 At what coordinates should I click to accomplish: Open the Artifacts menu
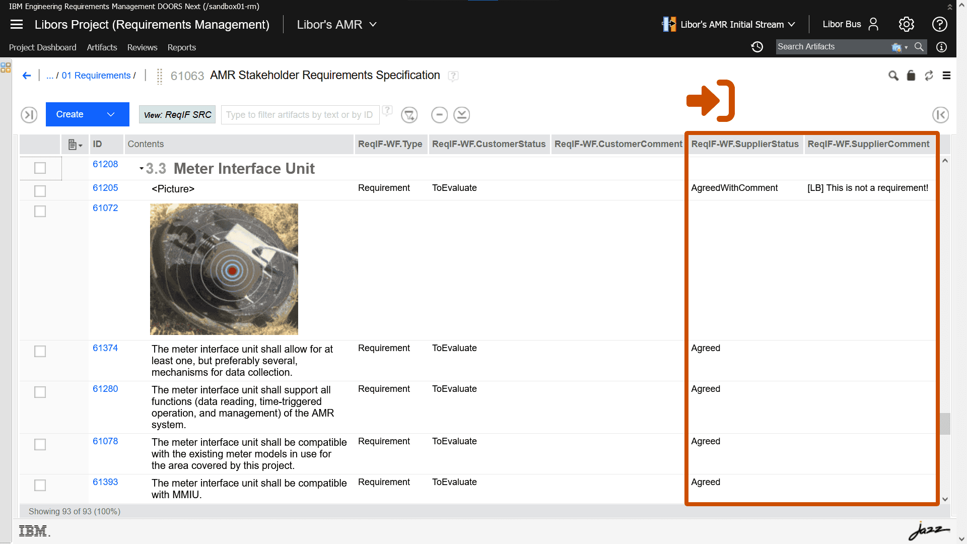click(x=102, y=47)
